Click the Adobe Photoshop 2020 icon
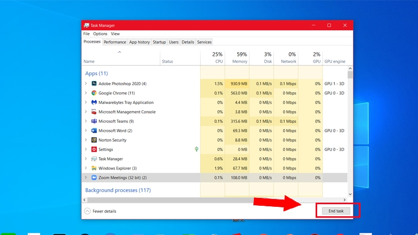This screenshot has height=235, width=418. [x=94, y=84]
